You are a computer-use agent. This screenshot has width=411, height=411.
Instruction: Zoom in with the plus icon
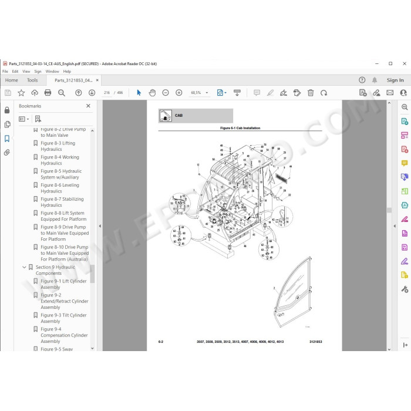pos(178,93)
